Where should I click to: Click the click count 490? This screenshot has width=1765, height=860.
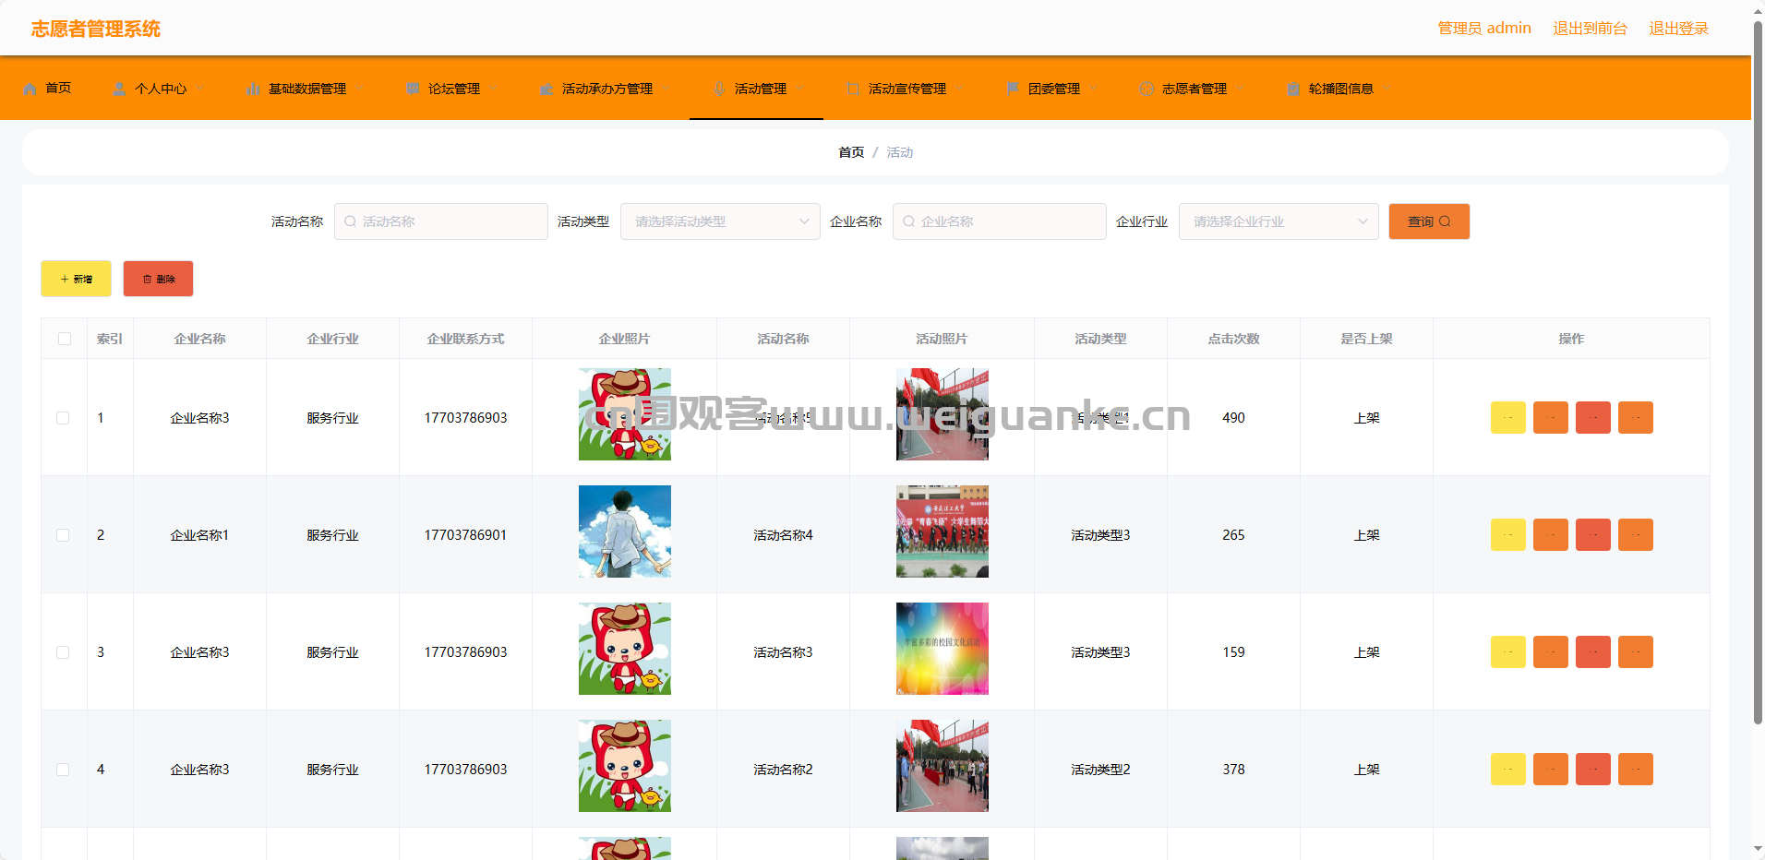click(x=1234, y=418)
